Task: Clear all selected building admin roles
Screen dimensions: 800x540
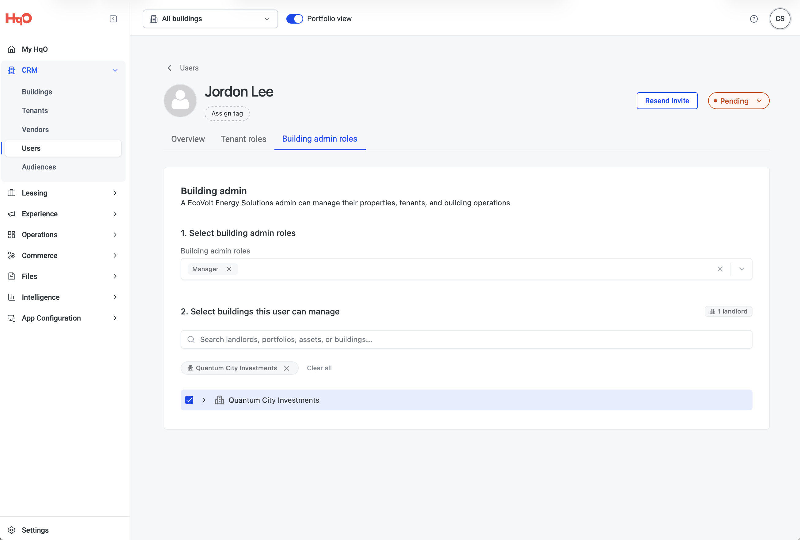Action: click(720, 269)
